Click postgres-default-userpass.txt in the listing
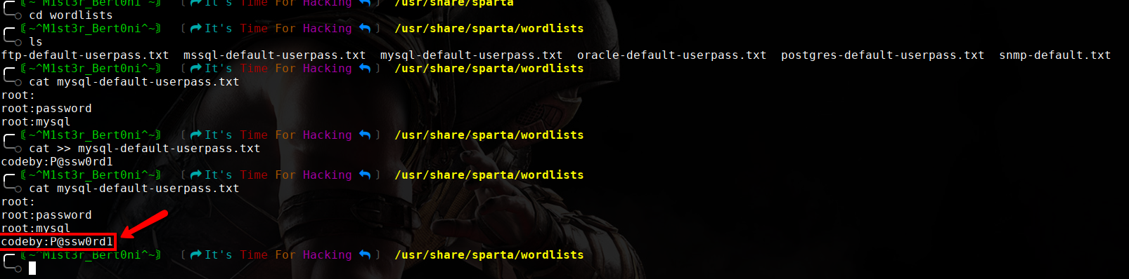The image size is (1129, 279). pos(883,55)
